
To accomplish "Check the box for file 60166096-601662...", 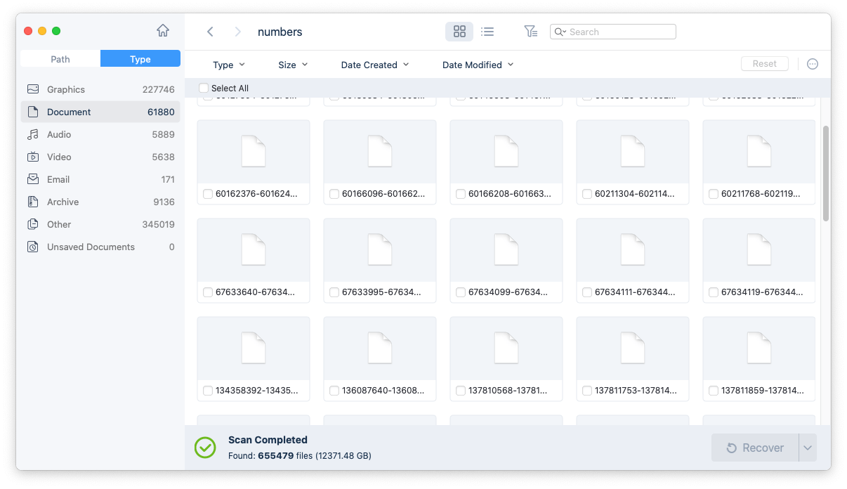I will pyautogui.click(x=334, y=194).
